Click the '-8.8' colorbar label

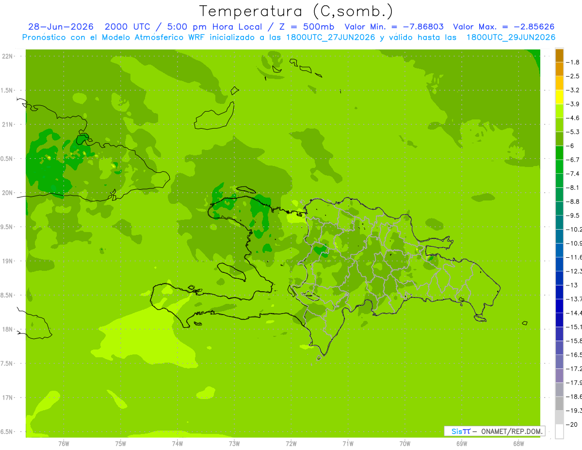tap(574, 201)
